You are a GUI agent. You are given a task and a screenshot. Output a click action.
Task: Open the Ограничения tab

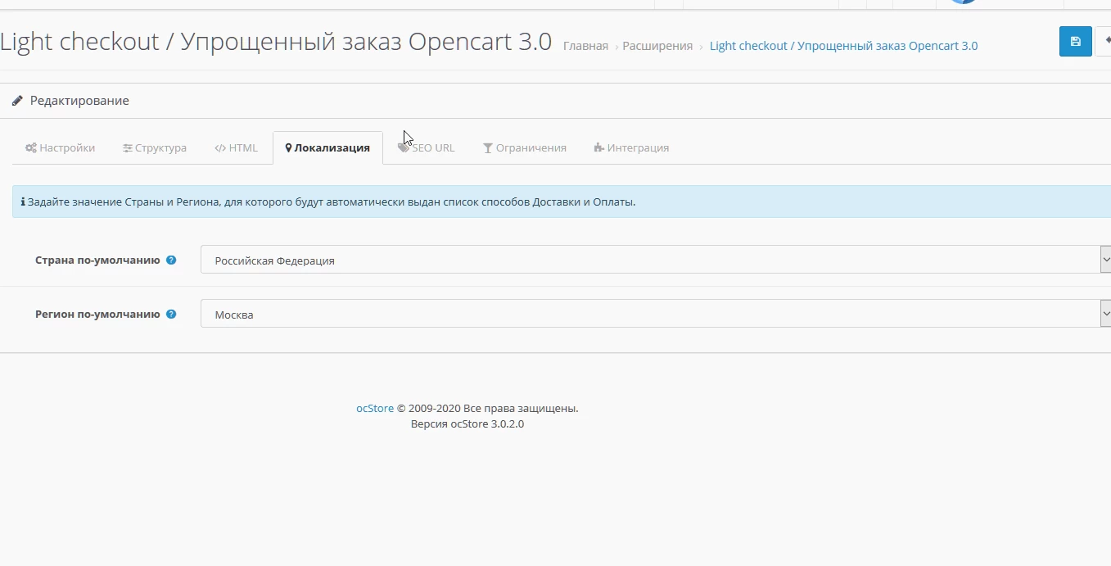(525, 148)
